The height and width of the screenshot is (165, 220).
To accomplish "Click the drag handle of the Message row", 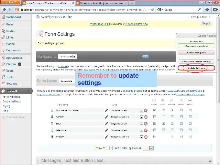I will coord(52,137).
